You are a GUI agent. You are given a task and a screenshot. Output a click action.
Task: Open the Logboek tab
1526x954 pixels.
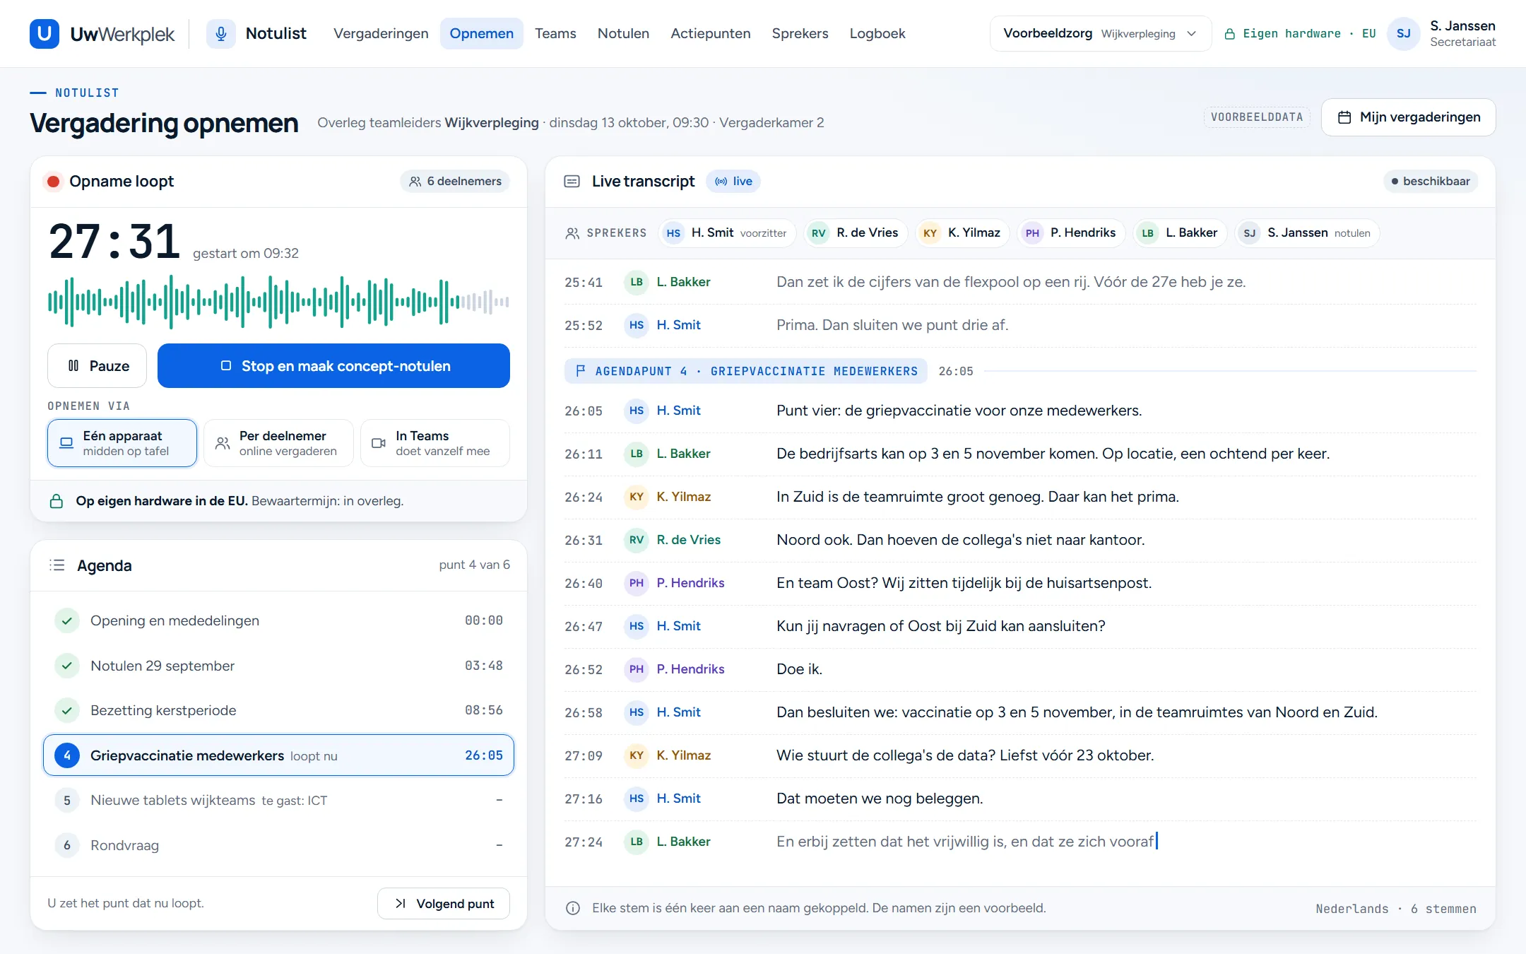click(877, 34)
